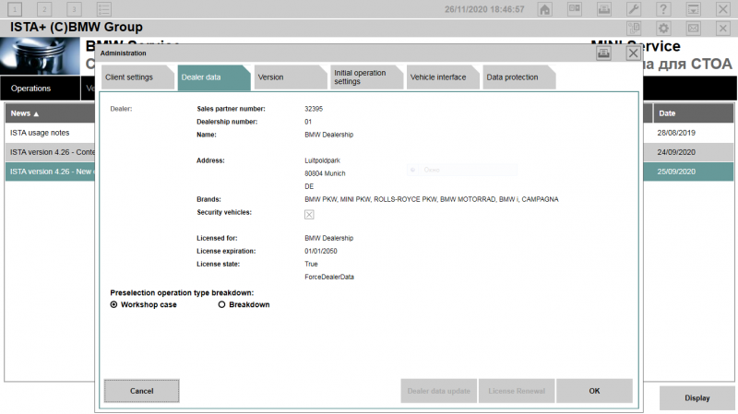Switch to the Client settings tab
The height and width of the screenshot is (414, 738).
point(137,77)
